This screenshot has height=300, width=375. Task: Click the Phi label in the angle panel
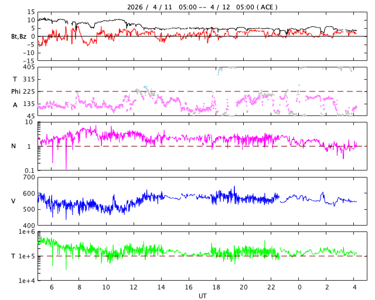click(15, 91)
